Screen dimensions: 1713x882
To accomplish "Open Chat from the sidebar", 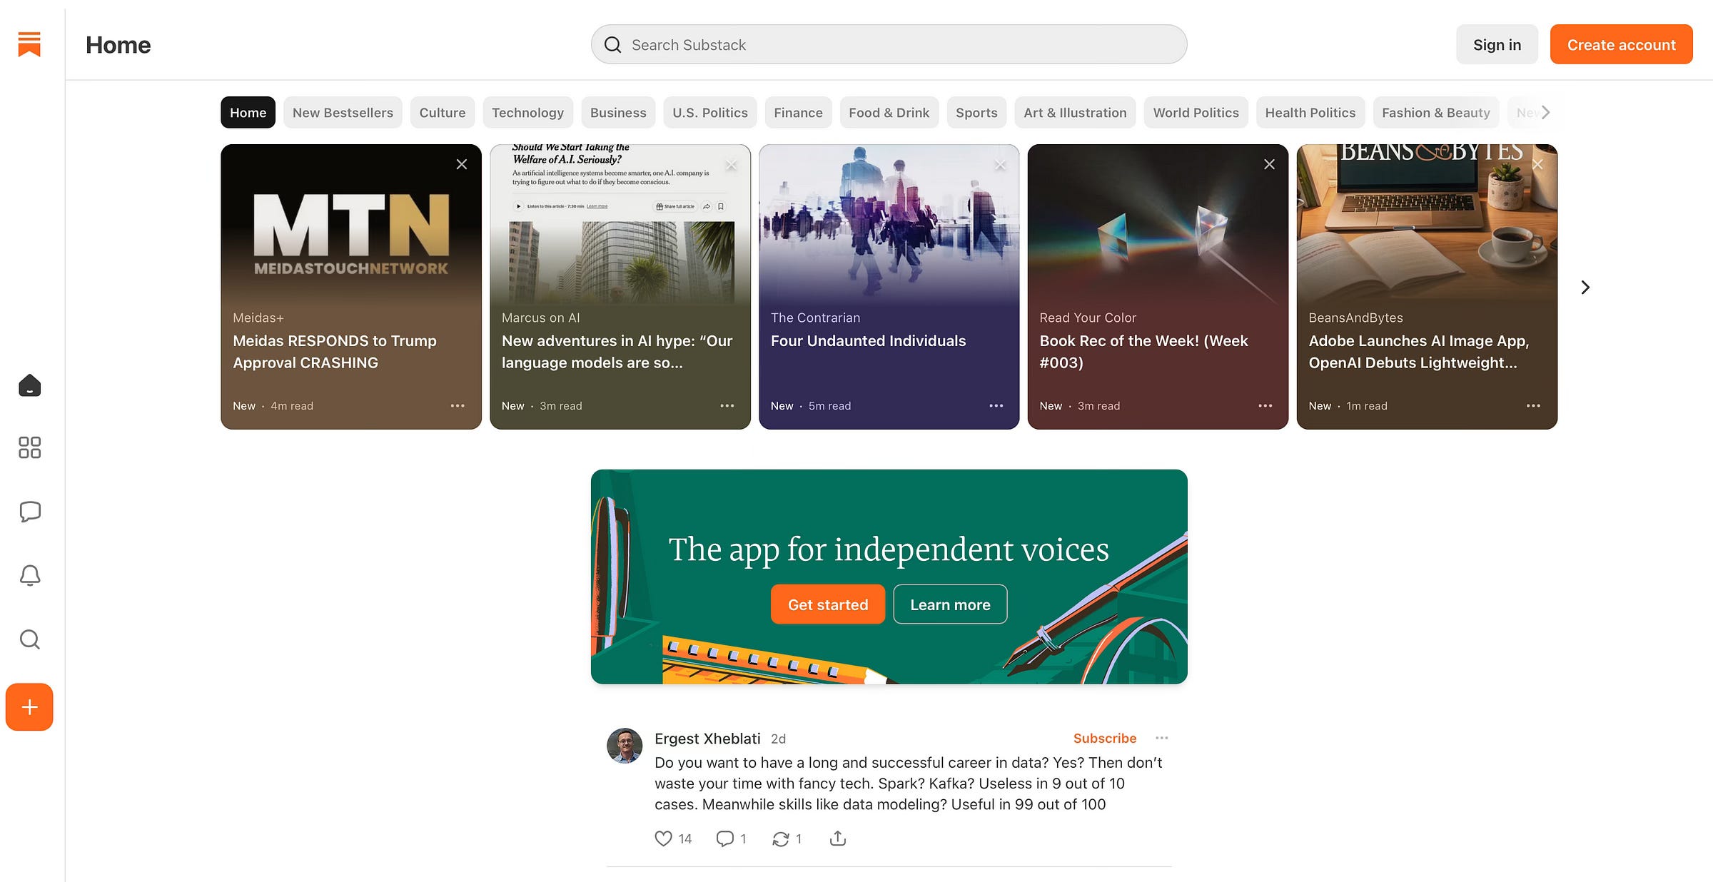I will pyautogui.click(x=29, y=512).
